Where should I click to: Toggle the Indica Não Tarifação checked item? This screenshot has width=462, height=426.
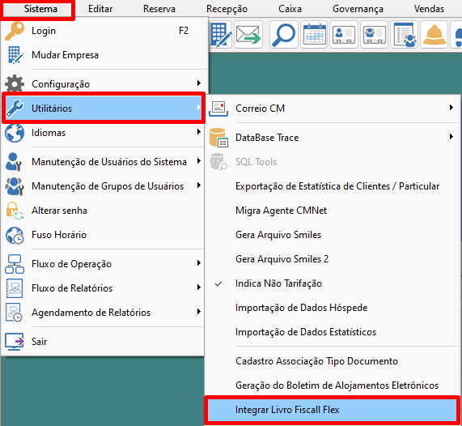[x=333, y=283]
